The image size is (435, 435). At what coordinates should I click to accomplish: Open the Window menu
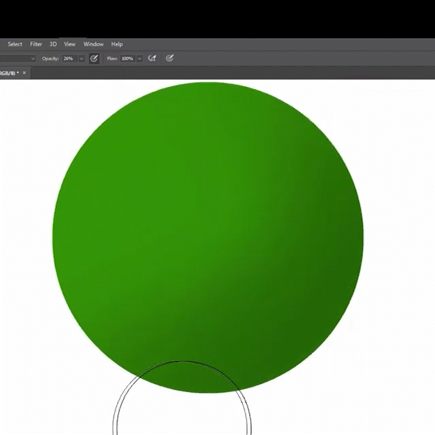(94, 44)
